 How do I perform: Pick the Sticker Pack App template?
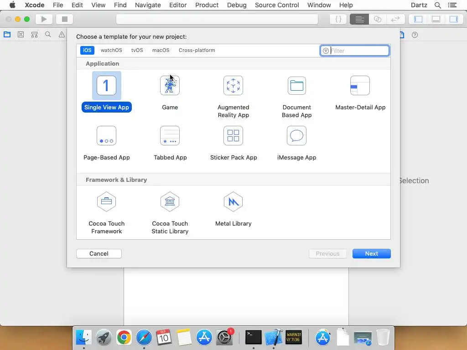coord(233,143)
